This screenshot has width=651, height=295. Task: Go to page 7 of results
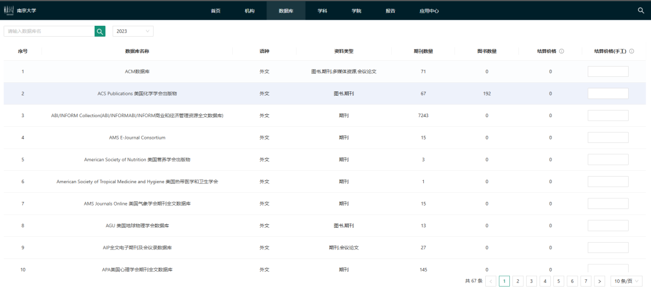[x=586, y=281]
